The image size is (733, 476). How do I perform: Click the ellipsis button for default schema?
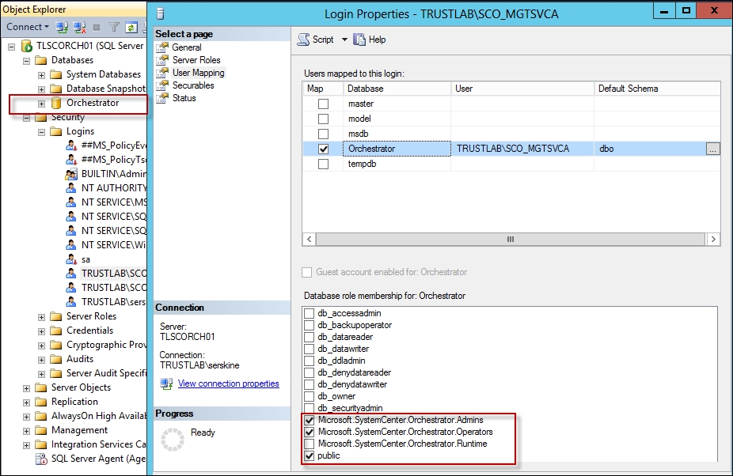(x=712, y=149)
